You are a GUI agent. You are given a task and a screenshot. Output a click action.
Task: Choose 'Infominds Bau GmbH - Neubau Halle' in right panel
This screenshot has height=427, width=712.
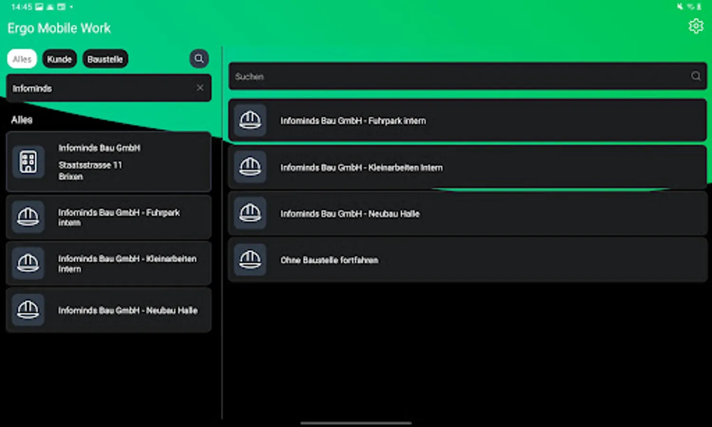pos(468,213)
